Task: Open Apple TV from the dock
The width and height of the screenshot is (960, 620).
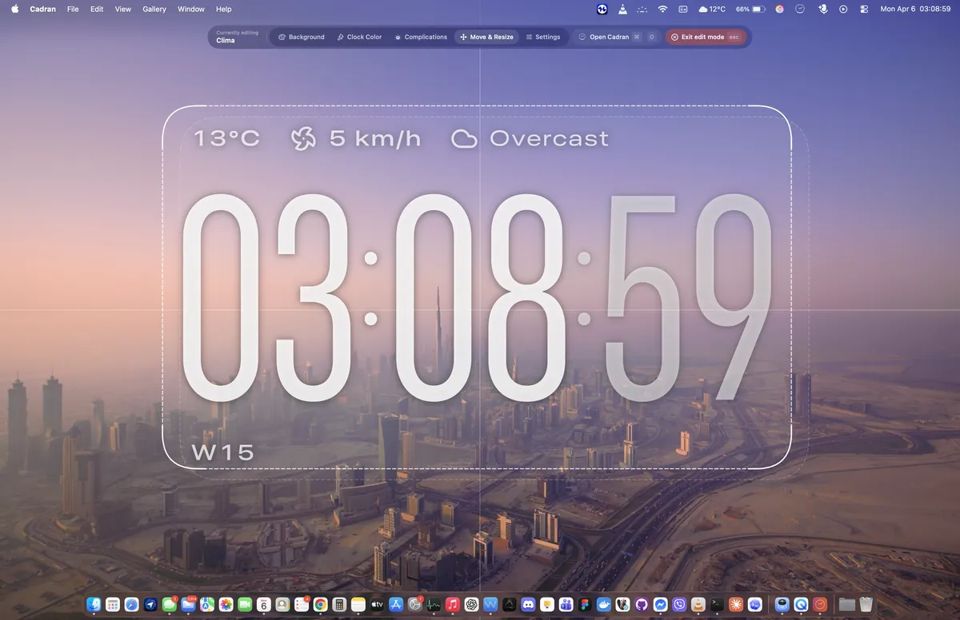Action: 377,605
